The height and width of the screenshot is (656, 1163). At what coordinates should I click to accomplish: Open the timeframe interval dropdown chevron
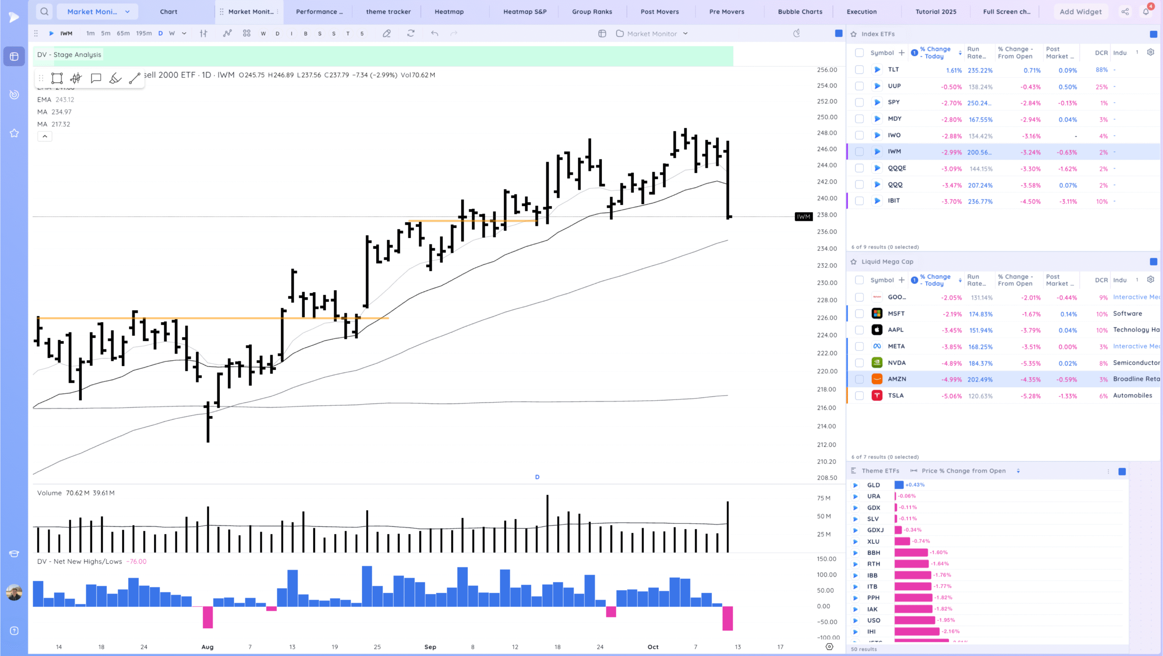184,34
